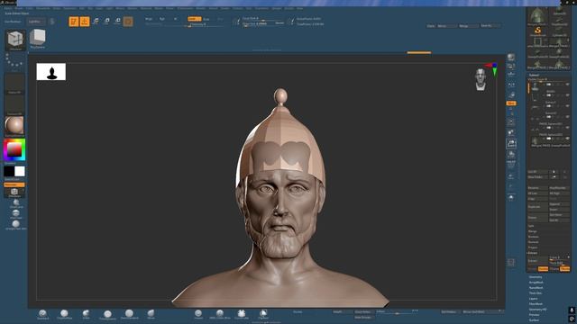Open the dotted stroke type selector

pos(14,62)
